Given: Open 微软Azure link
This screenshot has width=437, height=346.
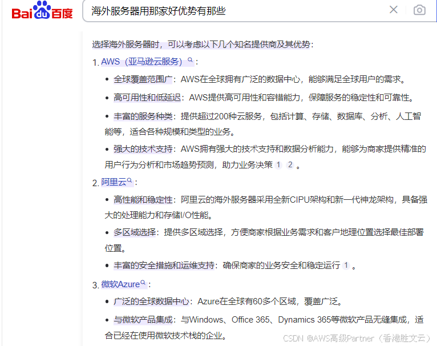Looking at the screenshot, I should (120, 284).
